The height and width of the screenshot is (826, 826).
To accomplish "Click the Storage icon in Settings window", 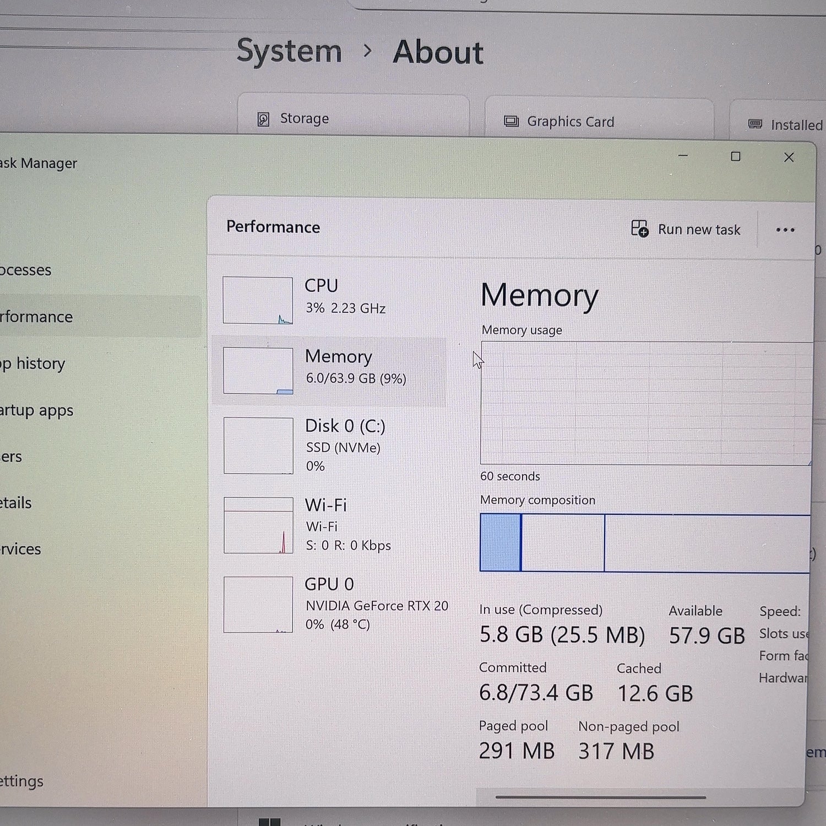I will click(264, 119).
